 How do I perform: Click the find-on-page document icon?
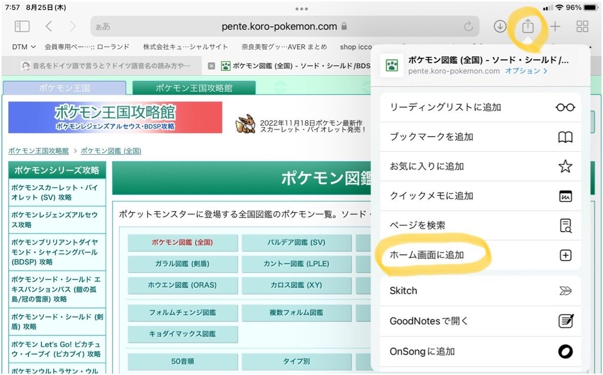pos(565,225)
